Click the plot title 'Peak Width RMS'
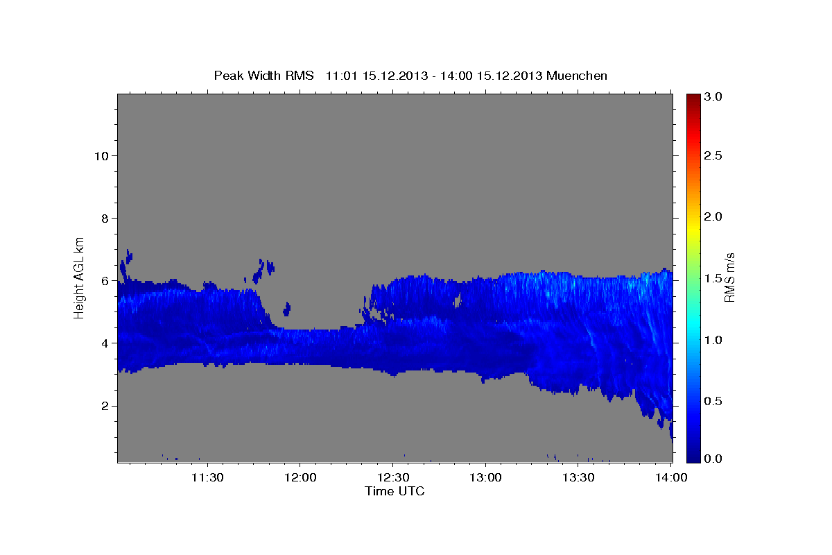The width and height of the screenshot is (832, 555). point(263,76)
